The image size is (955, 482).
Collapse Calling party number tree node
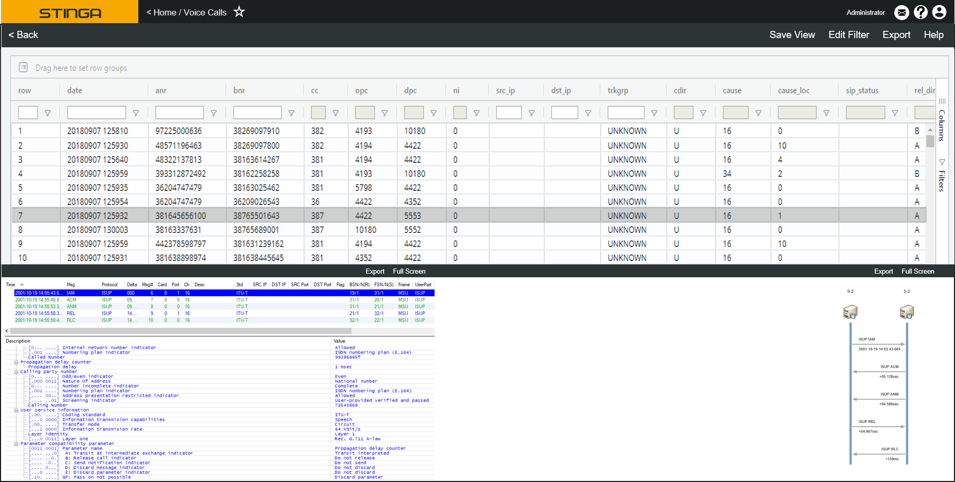click(x=16, y=371)
